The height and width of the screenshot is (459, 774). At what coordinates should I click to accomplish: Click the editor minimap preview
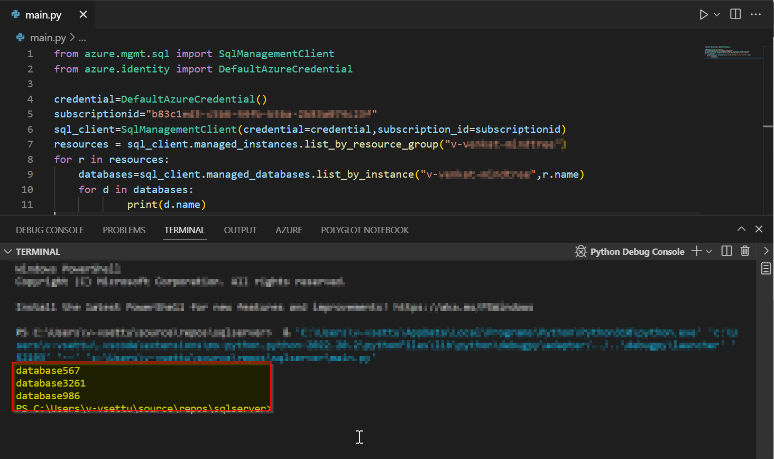tap(734, 52)
